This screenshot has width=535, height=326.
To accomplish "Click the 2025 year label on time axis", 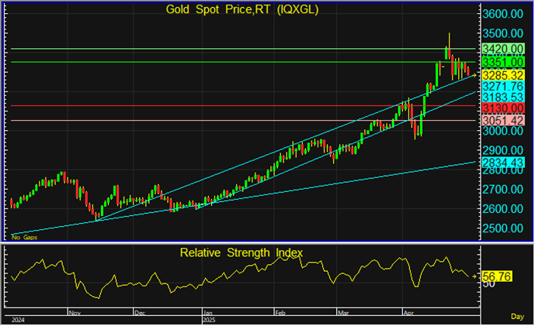I will (208, 319).
